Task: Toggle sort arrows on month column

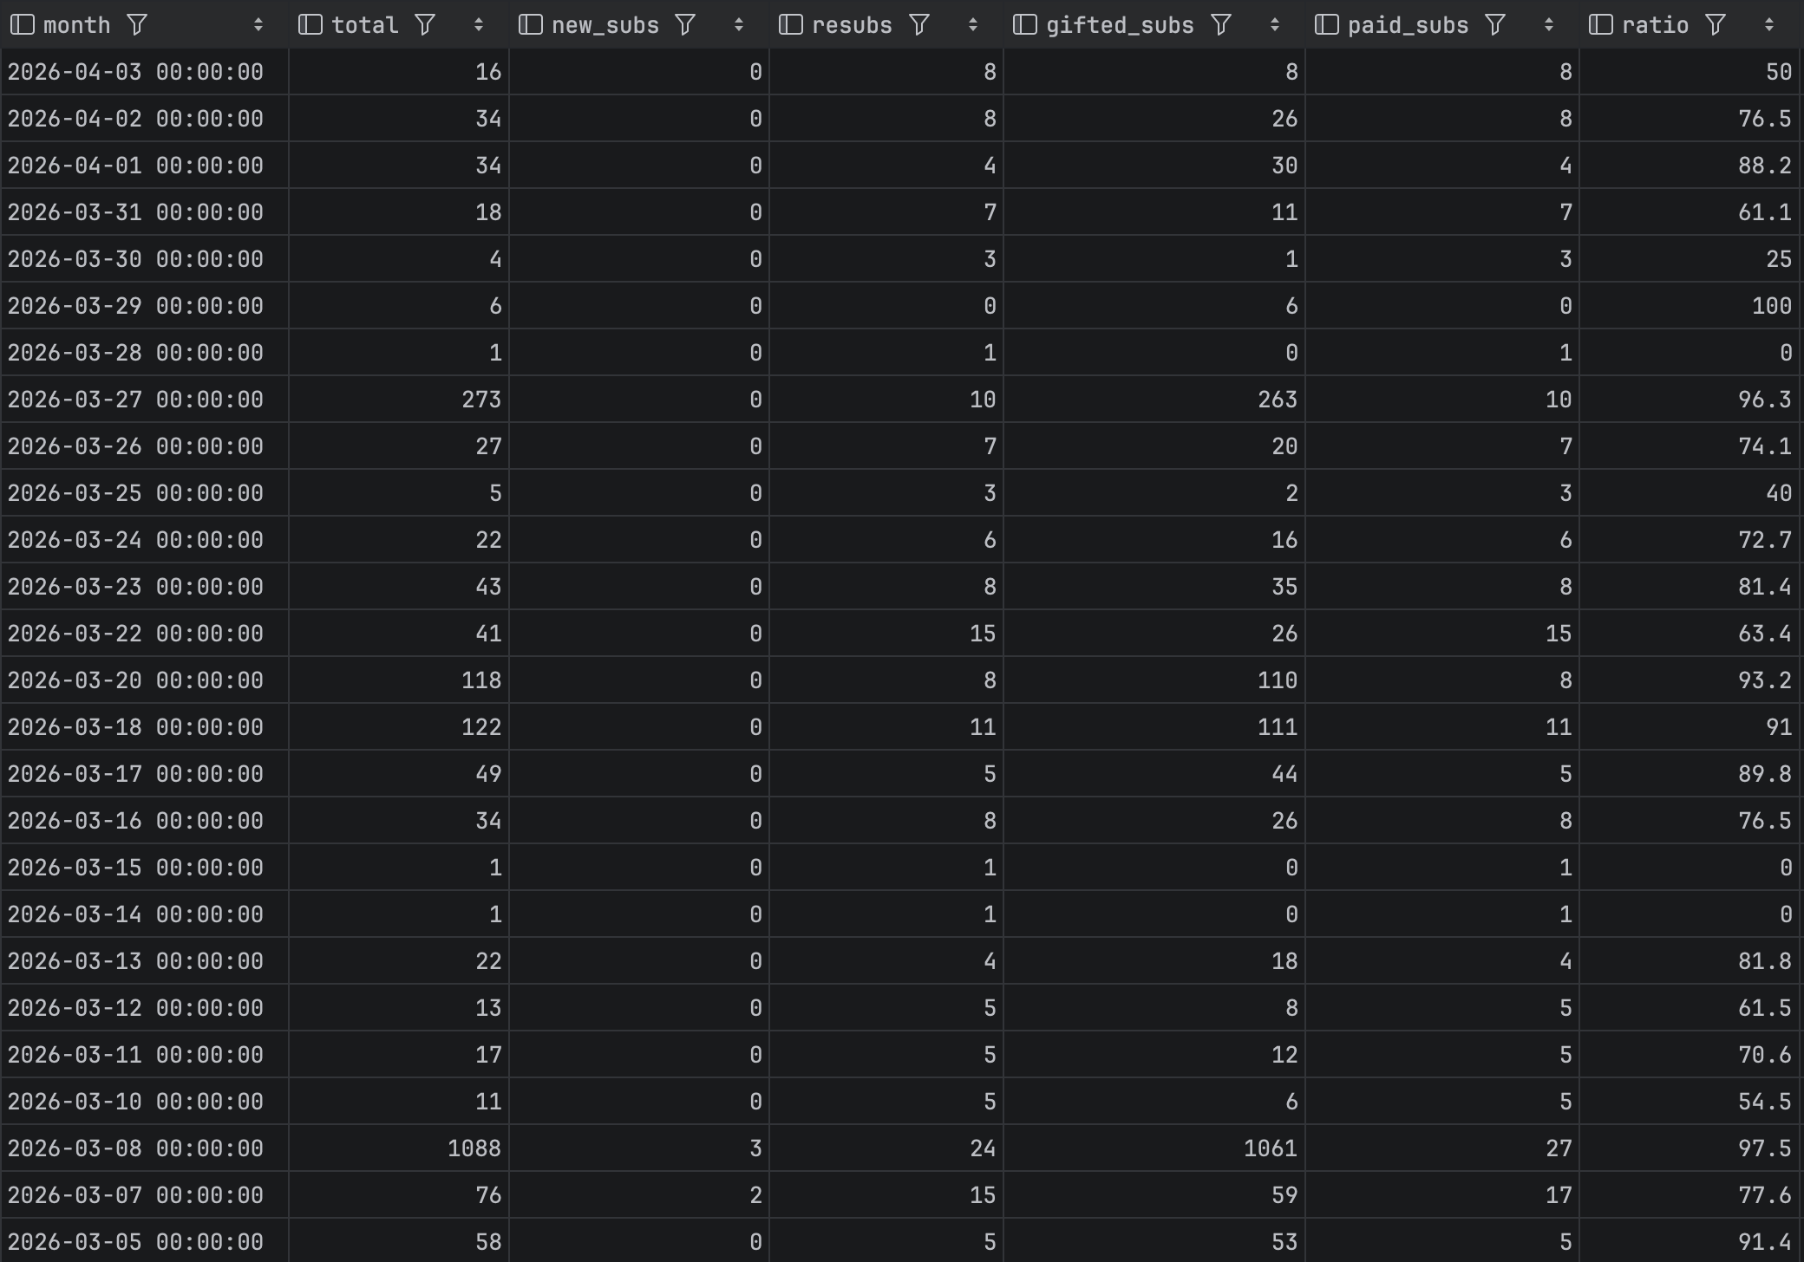Action: [258, 25]
